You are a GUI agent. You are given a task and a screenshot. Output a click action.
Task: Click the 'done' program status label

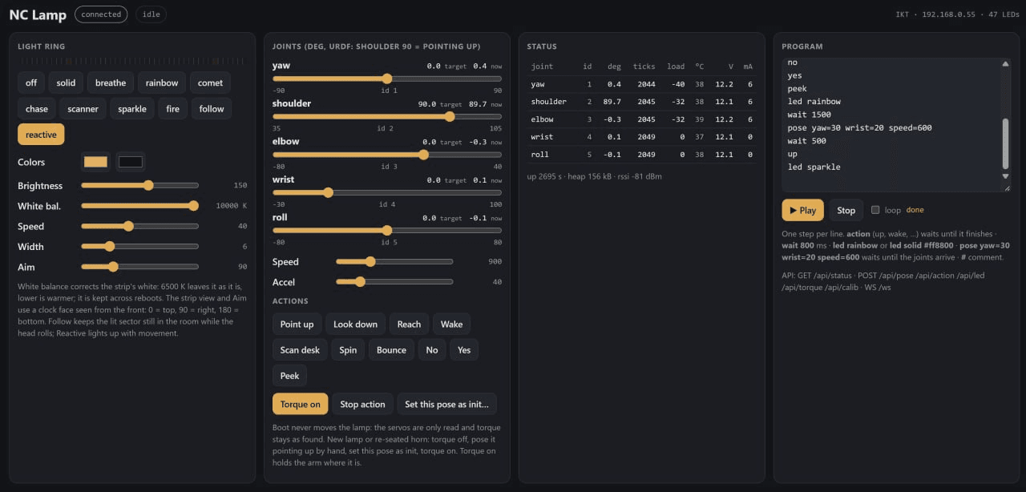[915, 210]
